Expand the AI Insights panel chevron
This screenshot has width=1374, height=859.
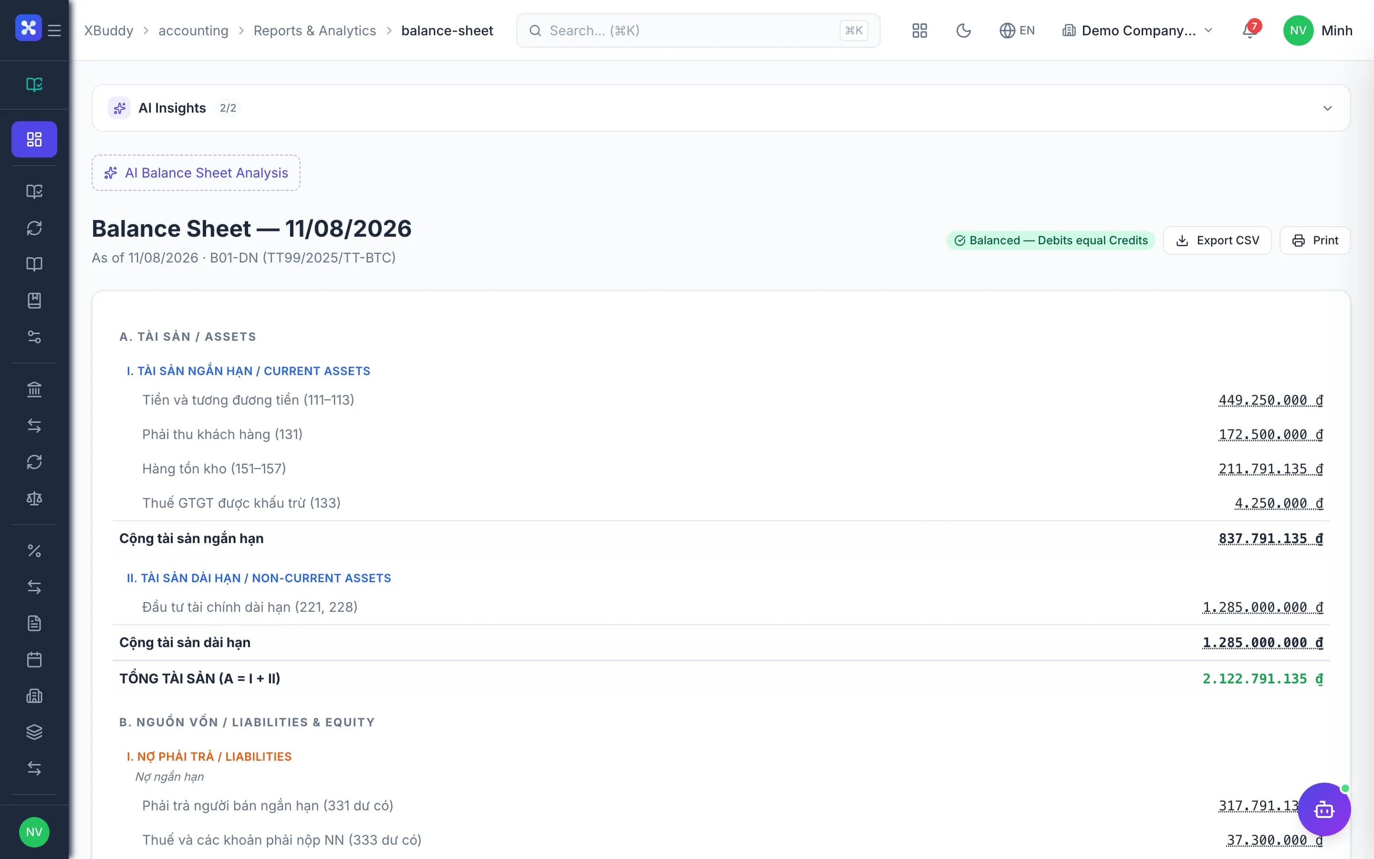[1327, 108]
